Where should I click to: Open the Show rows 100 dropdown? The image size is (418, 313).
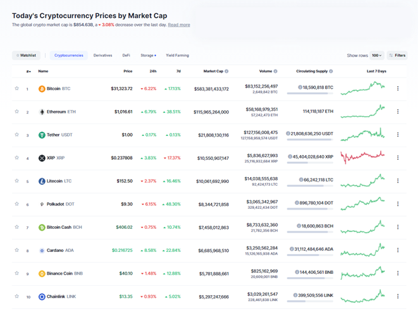pos(377,56)
